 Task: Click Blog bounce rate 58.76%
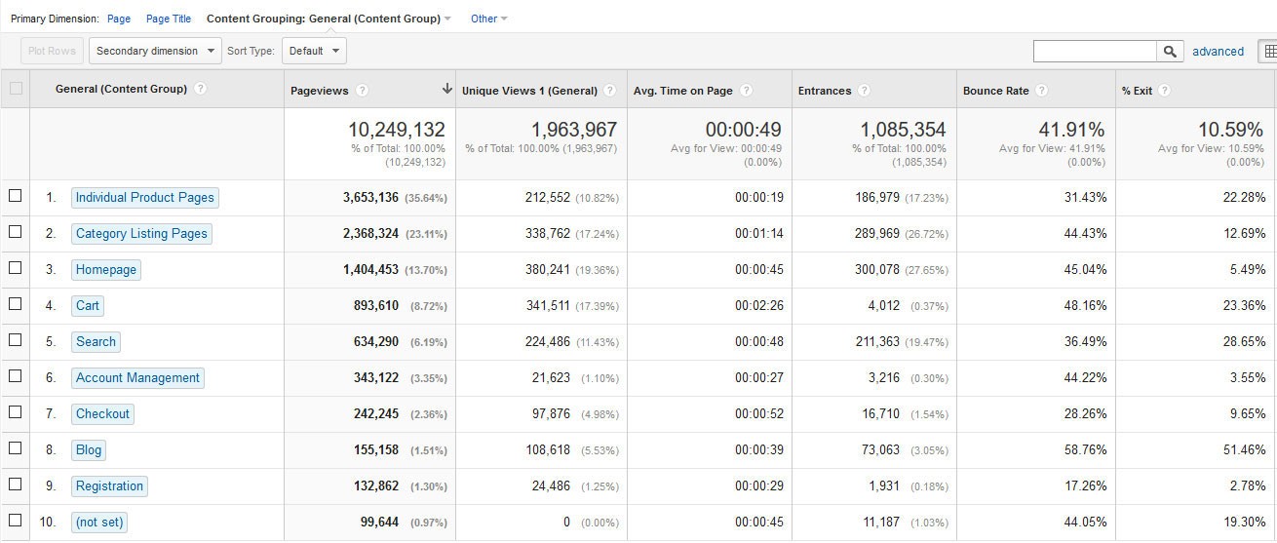(1087, 450)
